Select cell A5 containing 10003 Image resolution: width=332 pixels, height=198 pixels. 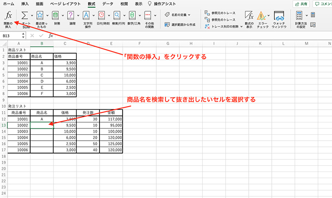click(x=19, y=75)
